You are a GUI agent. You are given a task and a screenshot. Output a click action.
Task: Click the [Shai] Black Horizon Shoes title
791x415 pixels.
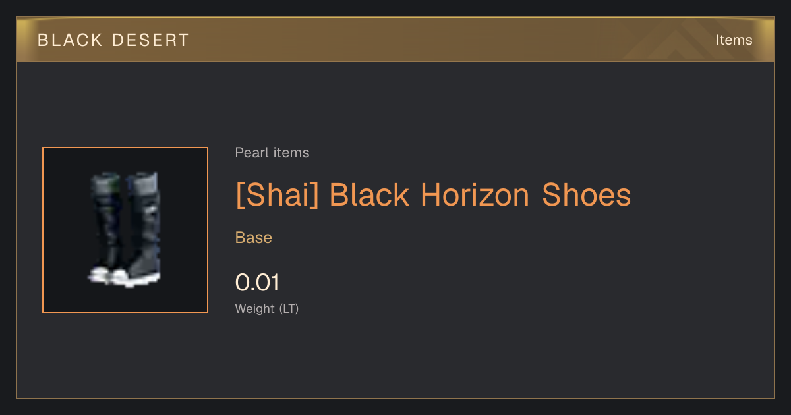pos(433,195)
